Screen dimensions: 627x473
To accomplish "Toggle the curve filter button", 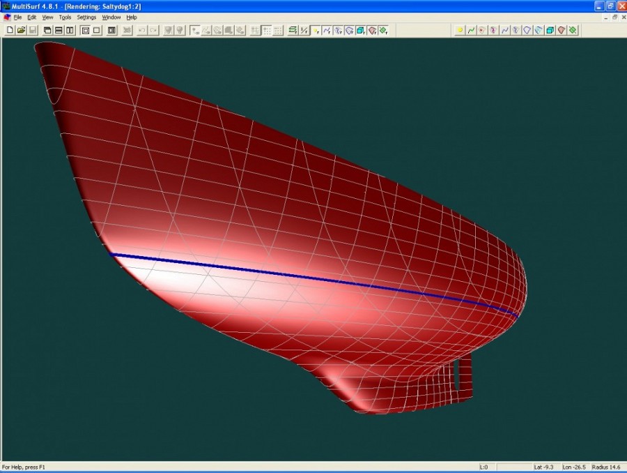I will click(x=327, y=30).
